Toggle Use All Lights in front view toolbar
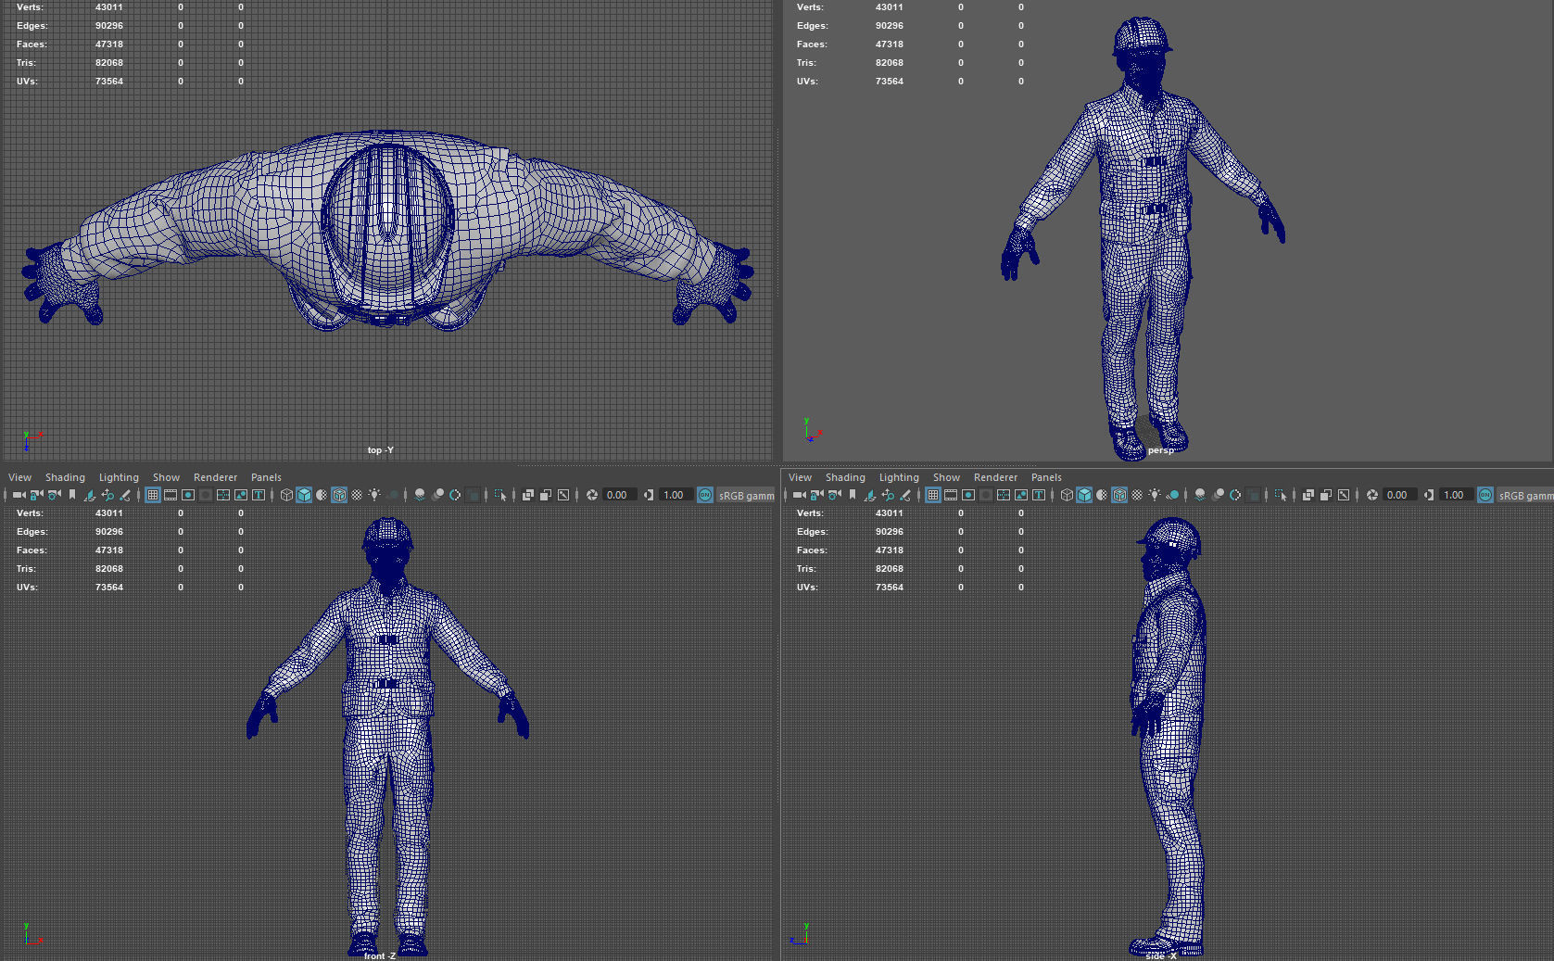Viewport: 1554px width, 961px height. coord(374,495)
